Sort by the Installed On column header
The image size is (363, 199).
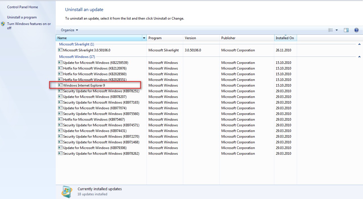[285, 38]
